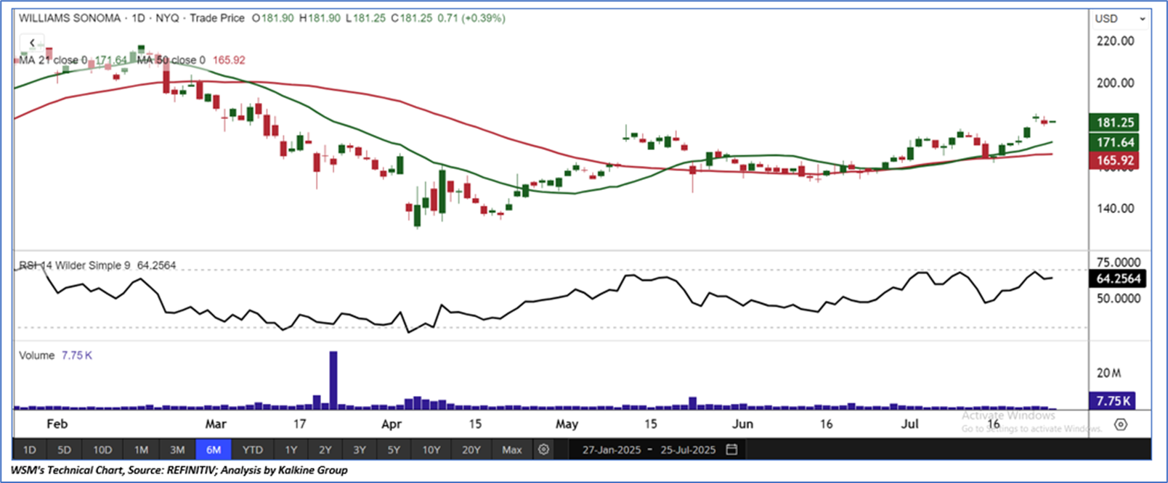
Task: Click the 181.25 last price tag
Action: [1115, 123]
